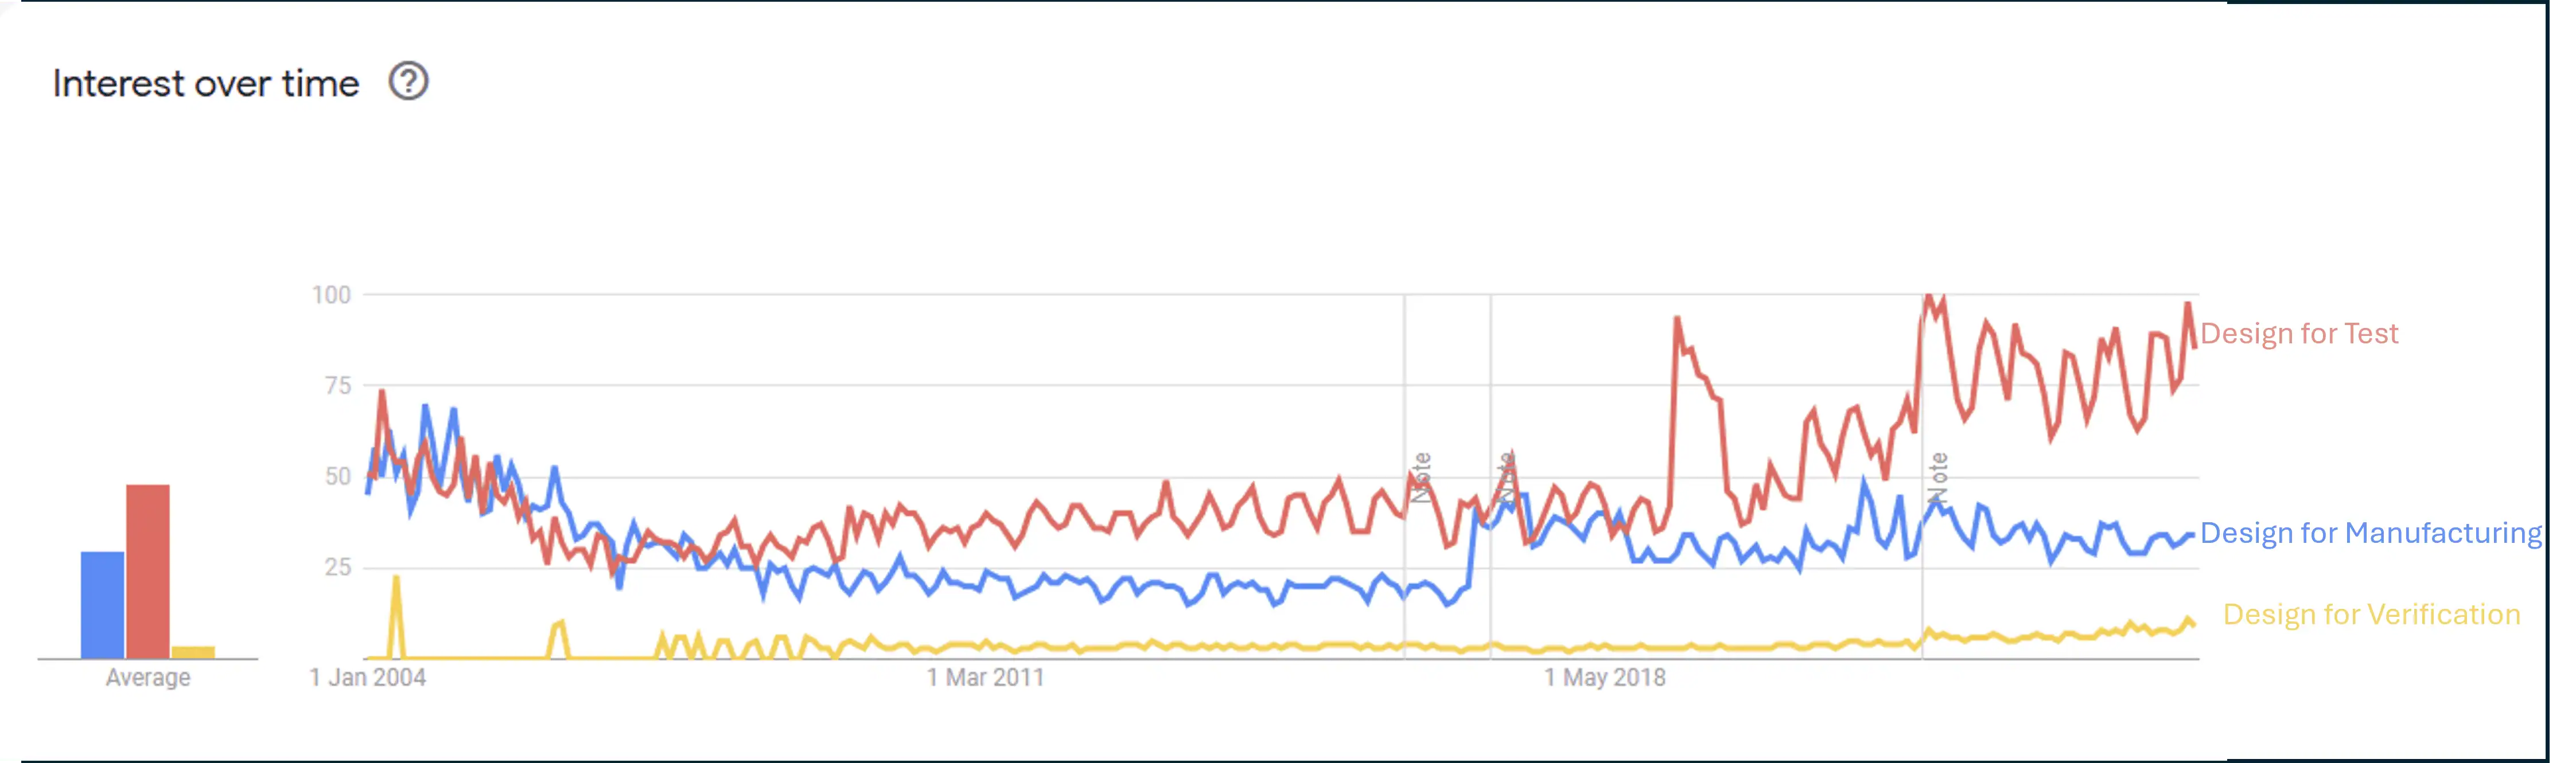The width and height of the screenshot is (2576, 763).
Task: Click the 100 value axis label
Action: (331, 295)
